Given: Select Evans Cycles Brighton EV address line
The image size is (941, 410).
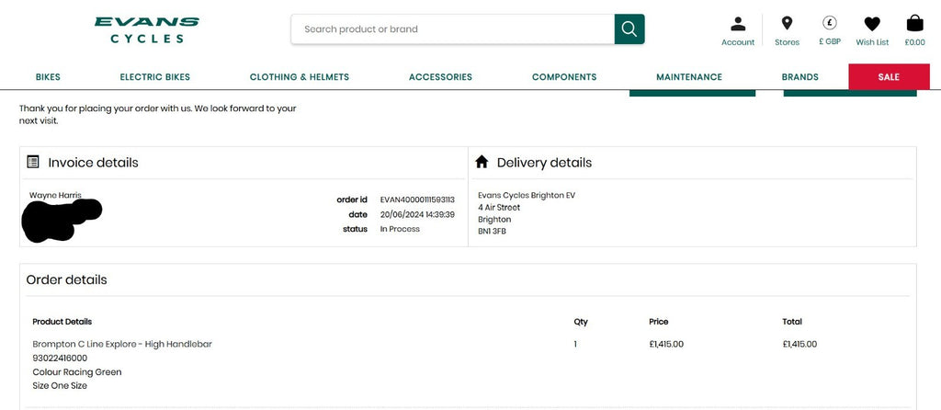Looking at the screenshot, I should pos(527,195).
